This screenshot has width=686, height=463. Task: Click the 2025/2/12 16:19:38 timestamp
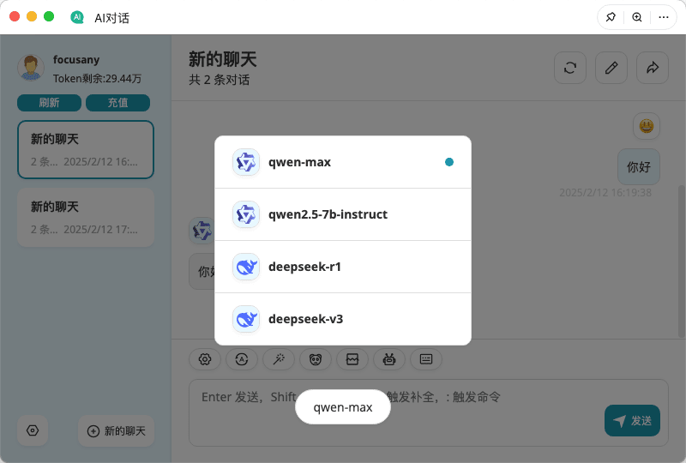point(605,193)
